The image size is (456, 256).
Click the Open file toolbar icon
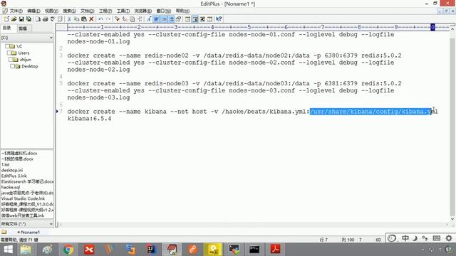coord(14,19)
